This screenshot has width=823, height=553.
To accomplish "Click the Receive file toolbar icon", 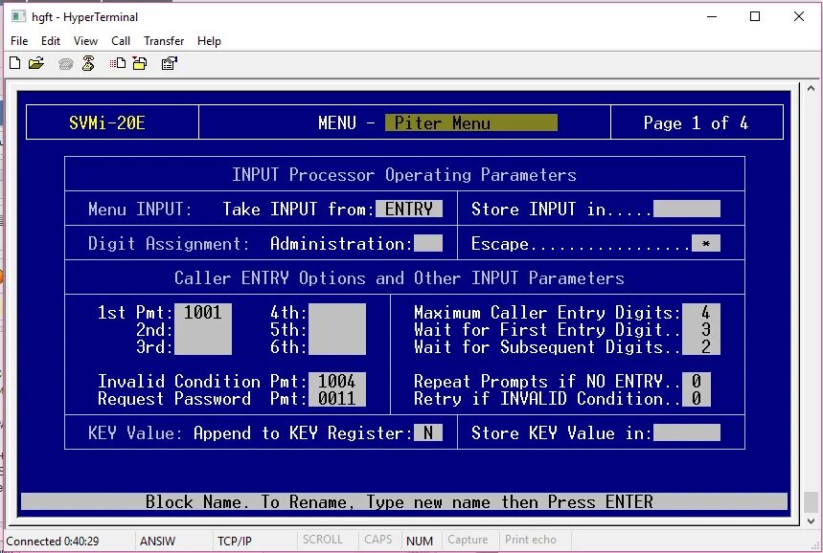I will click(x=140, y=63).
